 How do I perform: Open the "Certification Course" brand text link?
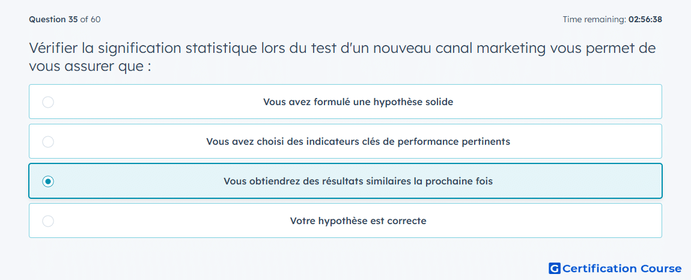[623, 268]
